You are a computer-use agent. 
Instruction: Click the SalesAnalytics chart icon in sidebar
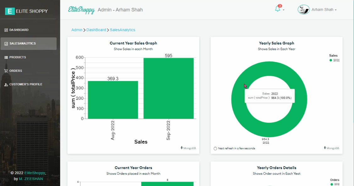click(6, 44)
